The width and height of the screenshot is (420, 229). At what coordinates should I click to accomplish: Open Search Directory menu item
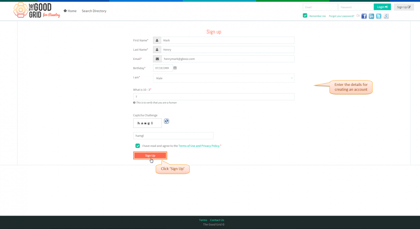(94, 11)
